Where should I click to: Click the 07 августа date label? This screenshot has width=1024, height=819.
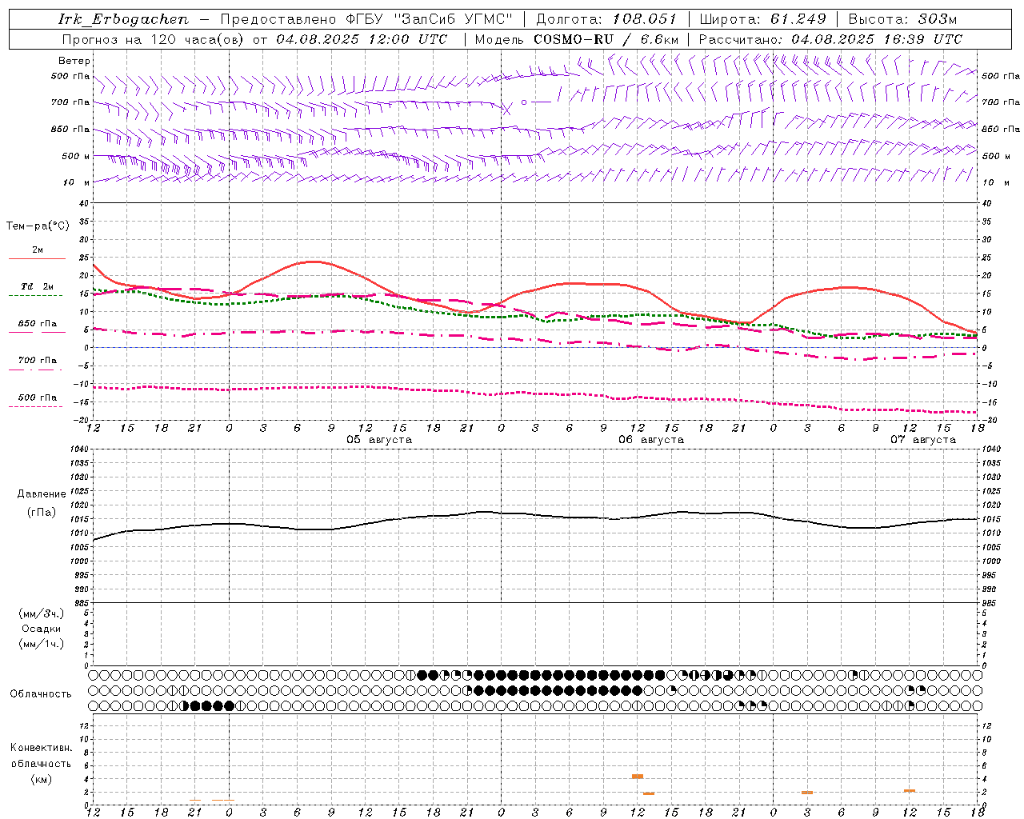pos(923,440)
